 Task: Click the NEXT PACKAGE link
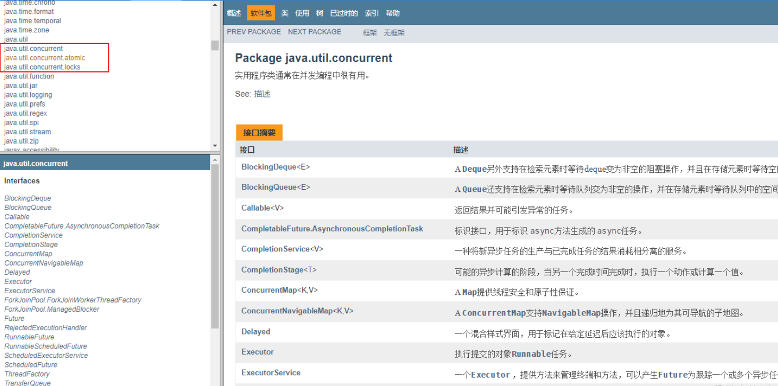click(315, 32)
